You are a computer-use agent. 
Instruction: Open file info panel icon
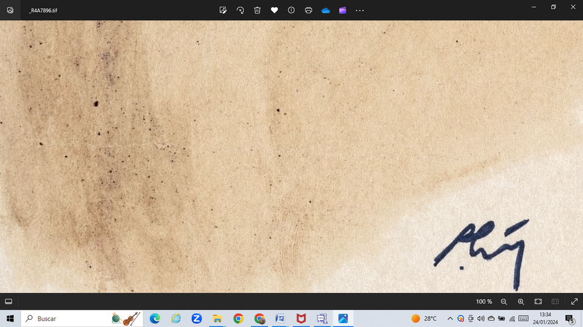coord(291,10)
